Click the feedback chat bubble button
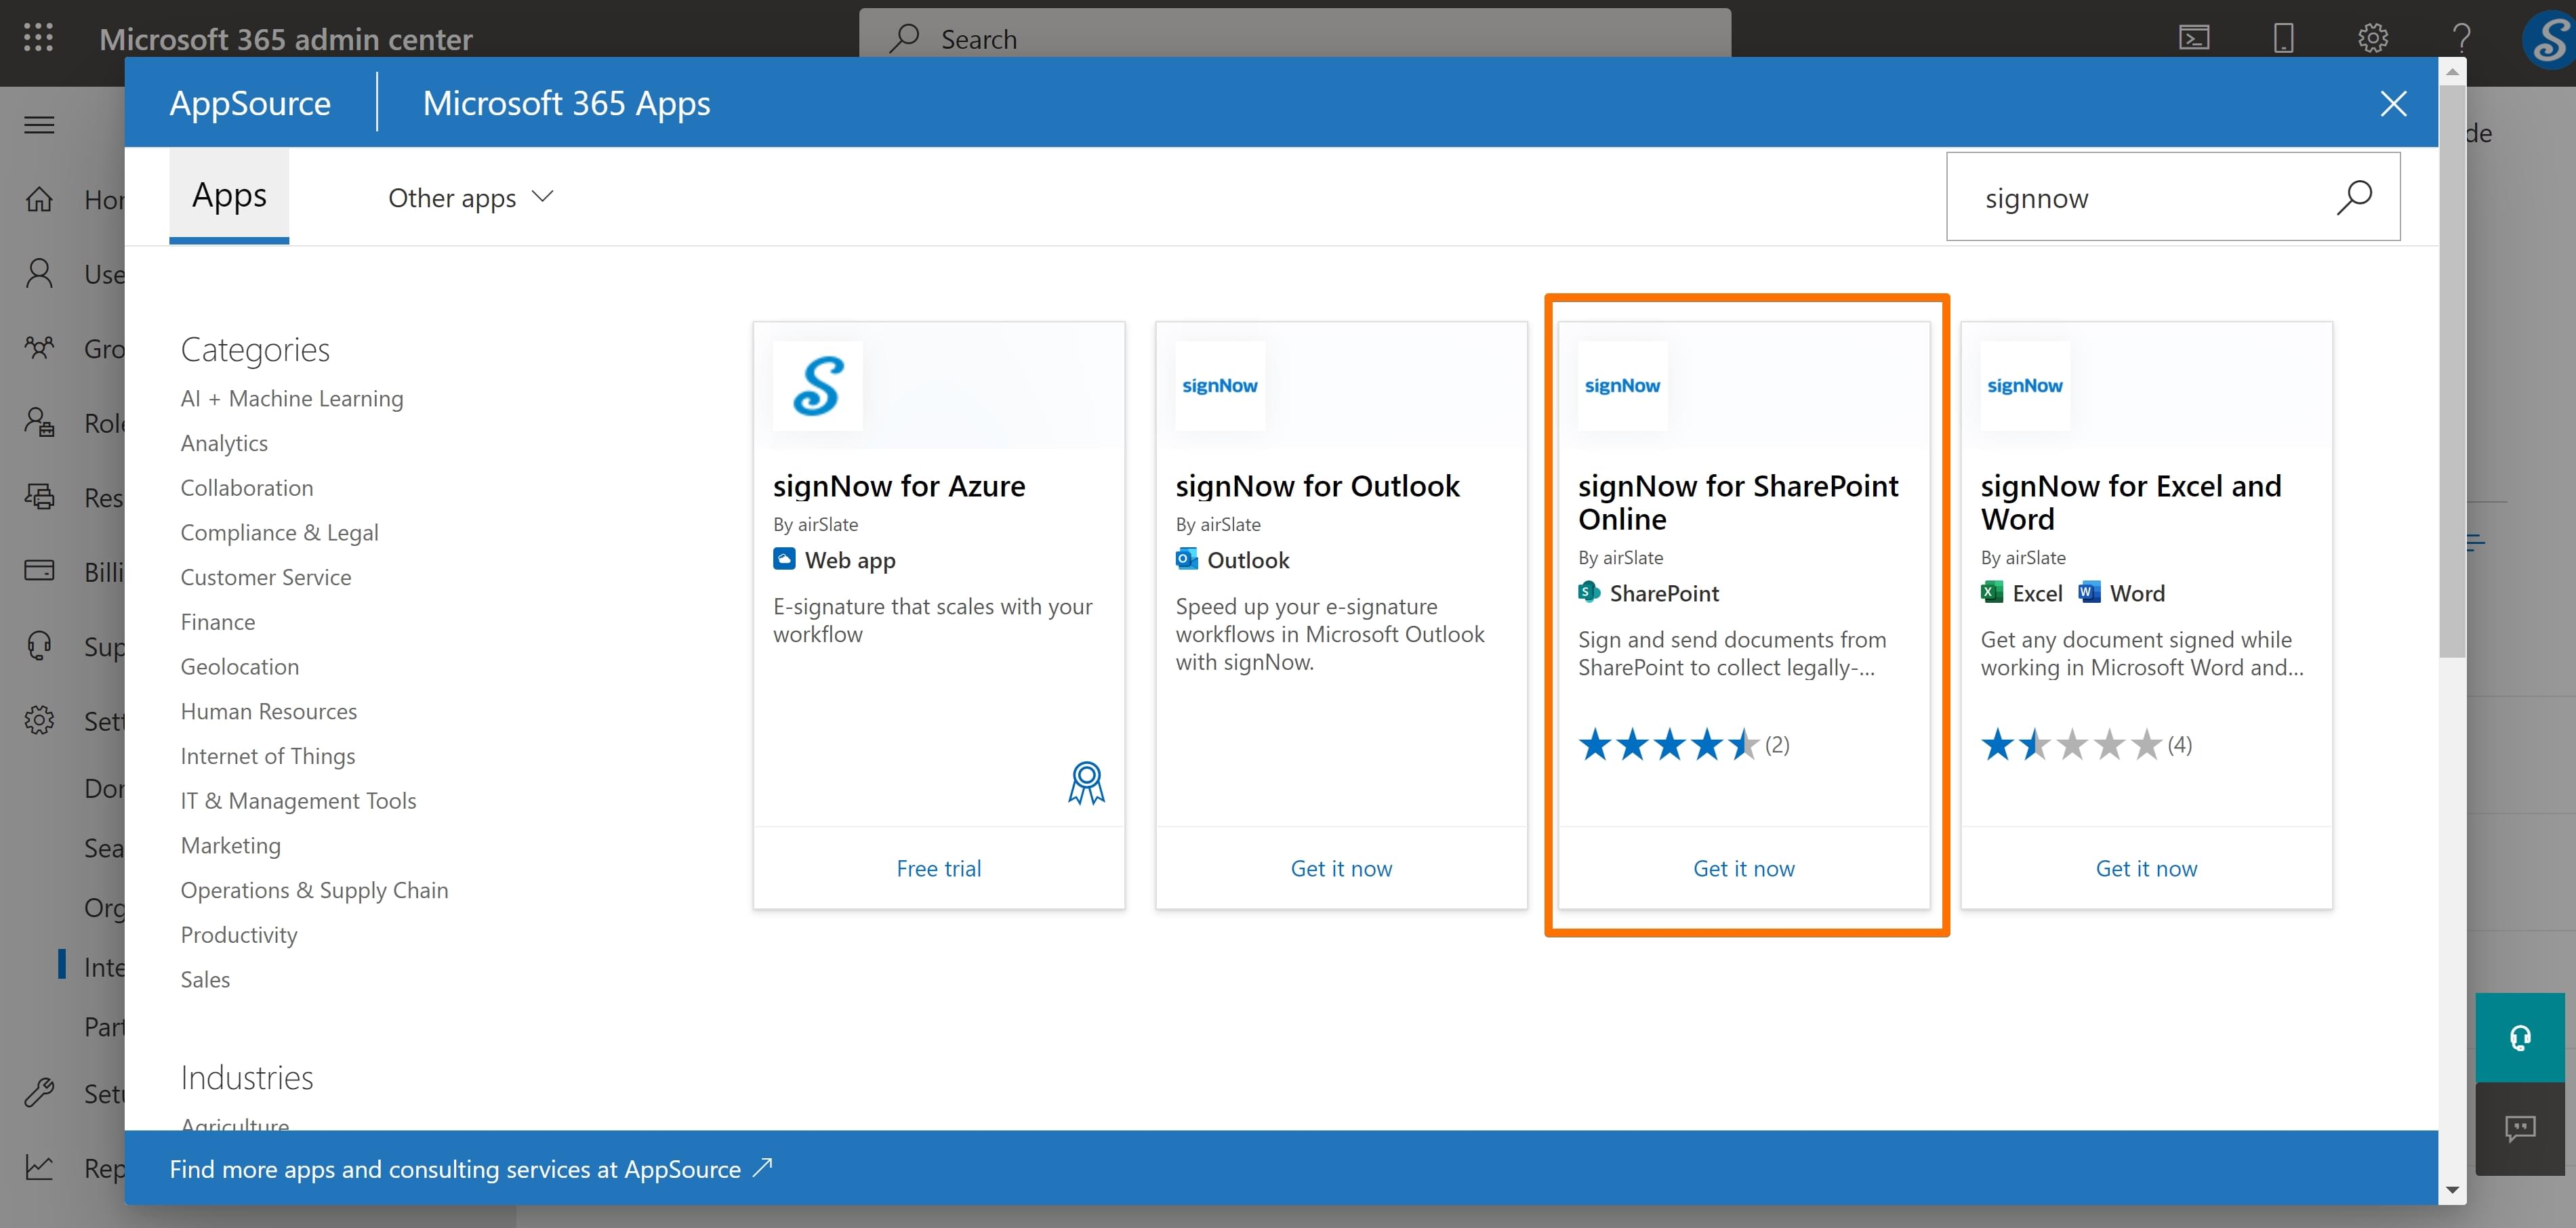This screenshot has height=1228, width=2576. click(2520, 1129)
